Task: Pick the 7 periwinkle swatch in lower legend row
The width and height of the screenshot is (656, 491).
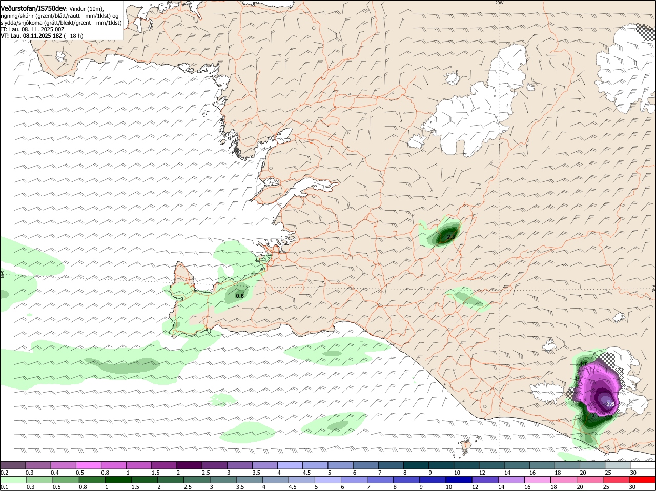Action: point(380,480)
